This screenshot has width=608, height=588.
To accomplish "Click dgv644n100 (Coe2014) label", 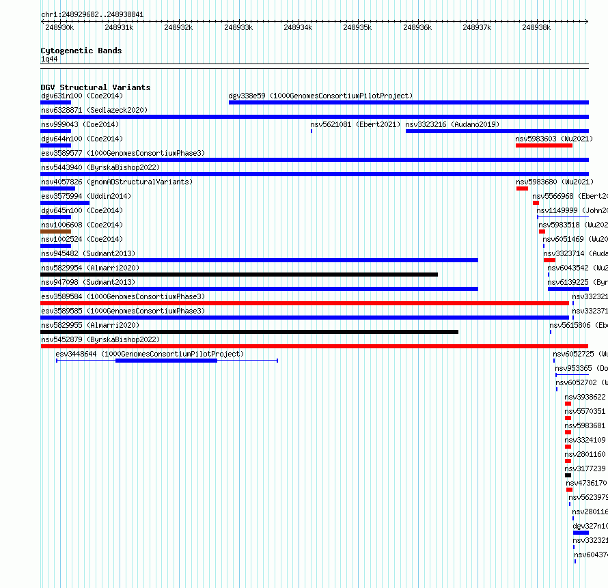I will pyautogui.click(x=82, y=139).
